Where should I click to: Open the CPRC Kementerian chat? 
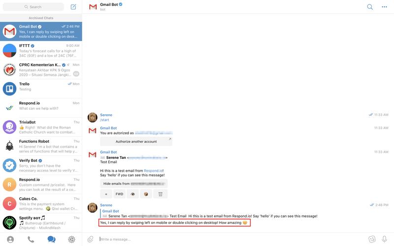[x=41, y=70]
